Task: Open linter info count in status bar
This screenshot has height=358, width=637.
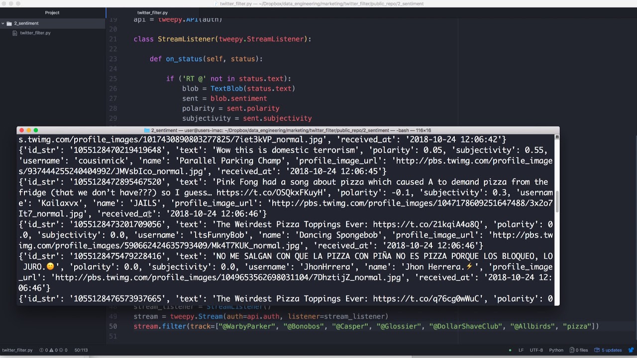Action: (63, 350)
